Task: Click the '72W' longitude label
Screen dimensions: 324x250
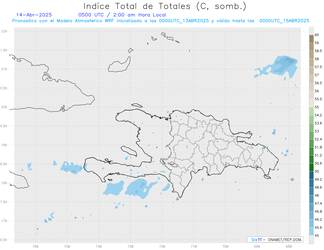Action: [x=162, y=246]
